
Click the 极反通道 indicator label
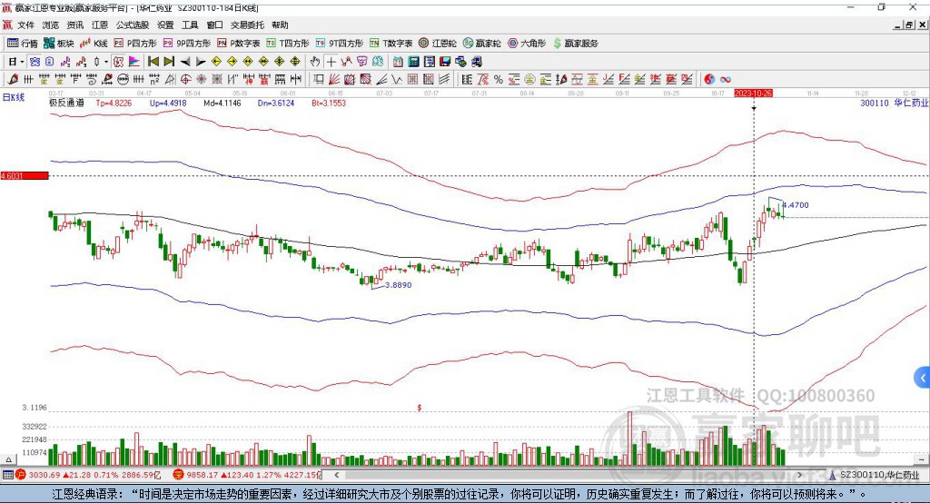(x=66, y=103)
